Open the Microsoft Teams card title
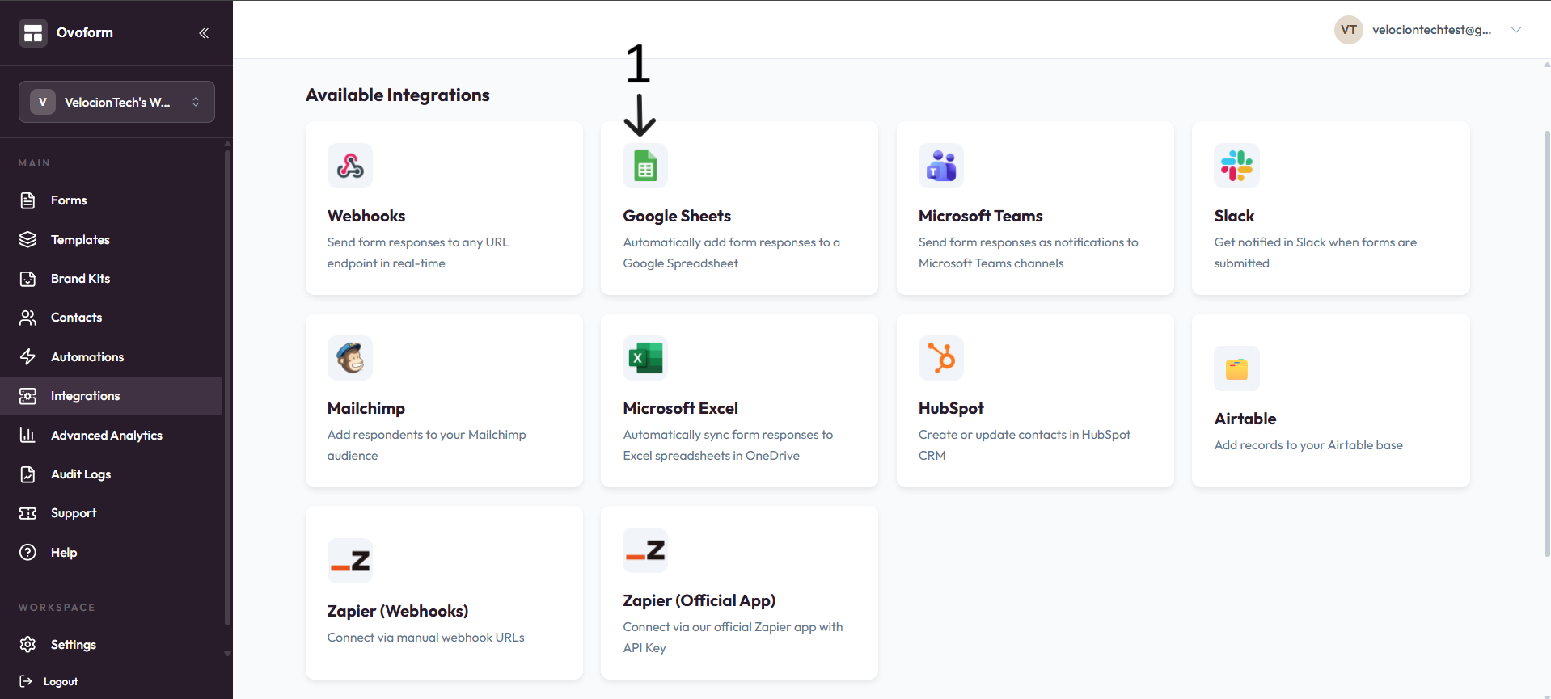 click(981, 216)
